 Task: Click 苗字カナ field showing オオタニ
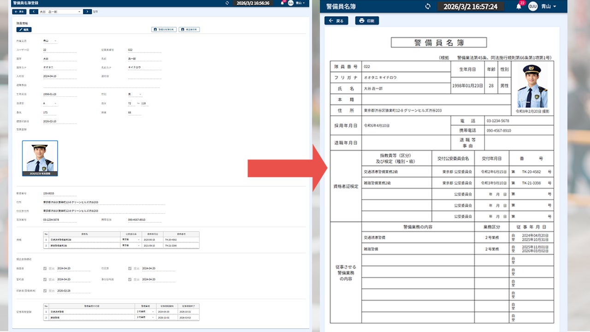(59, 67)
